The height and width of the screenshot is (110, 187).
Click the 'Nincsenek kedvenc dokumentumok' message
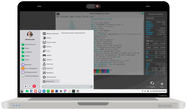pos(73,33)
